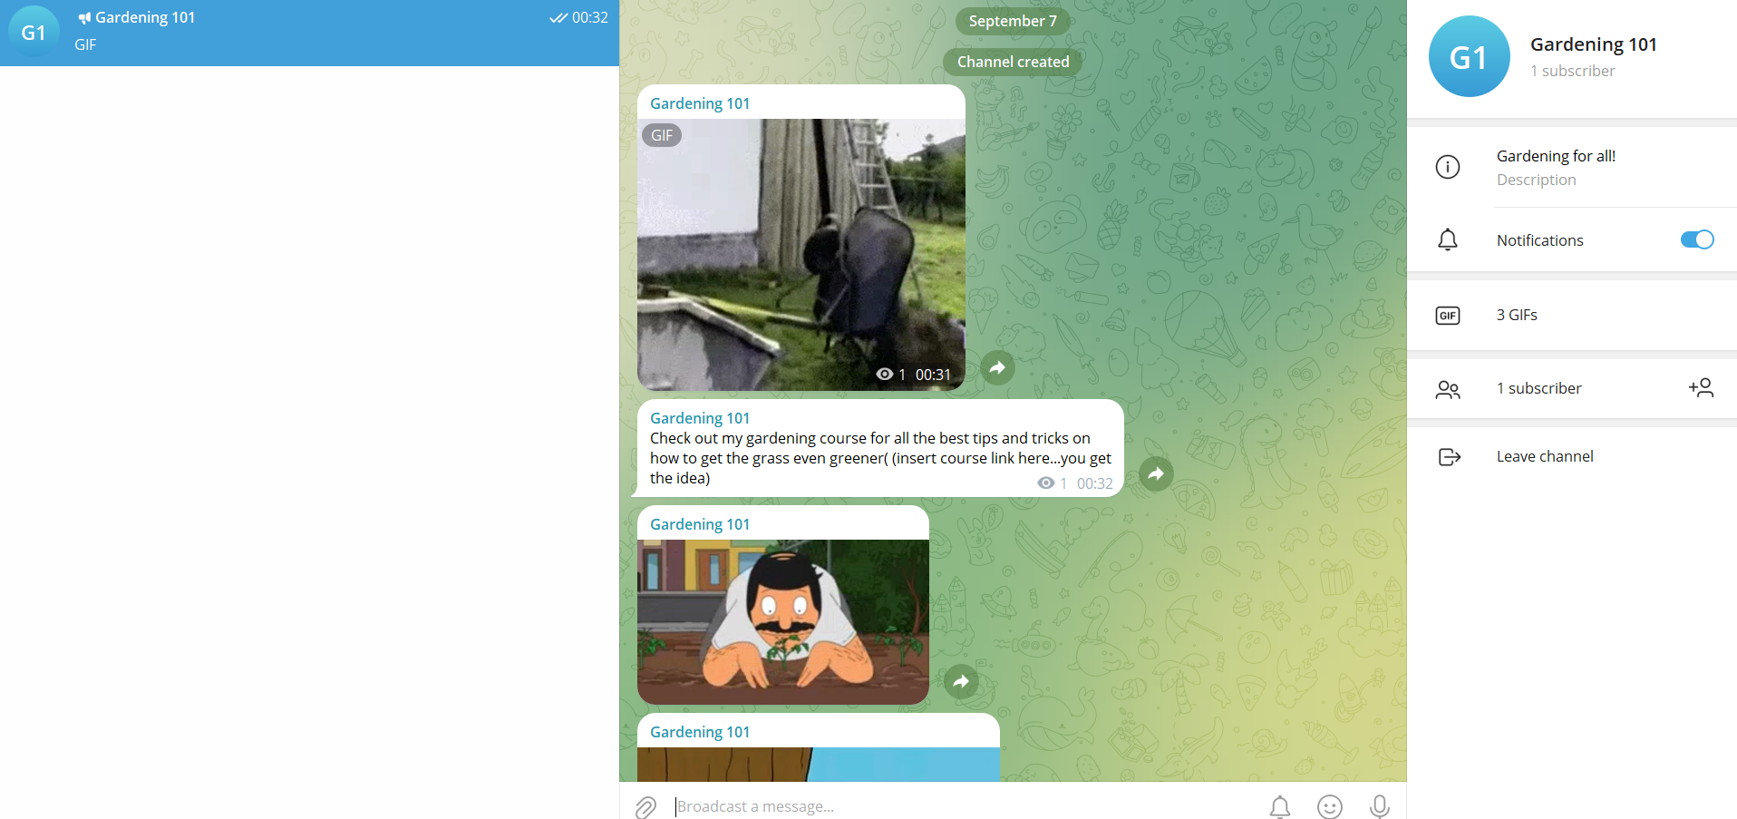Click the Gardening 101 sender name on text message
Screen dimensions: 1737x819
[700, 418]
